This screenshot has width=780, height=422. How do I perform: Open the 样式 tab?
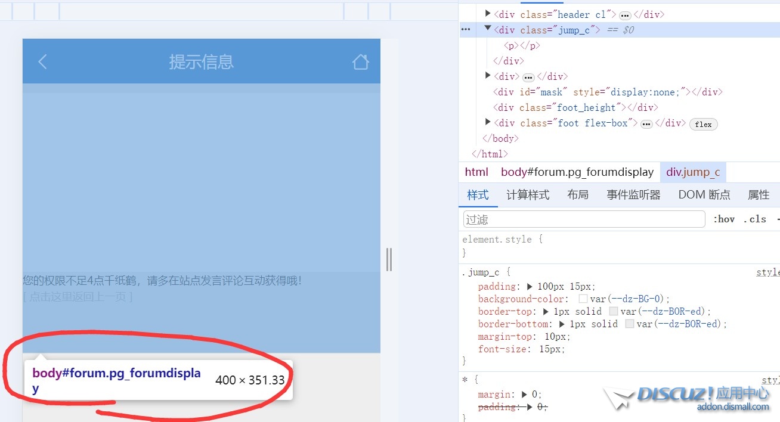pyautogui.click(x=478, y=195)
